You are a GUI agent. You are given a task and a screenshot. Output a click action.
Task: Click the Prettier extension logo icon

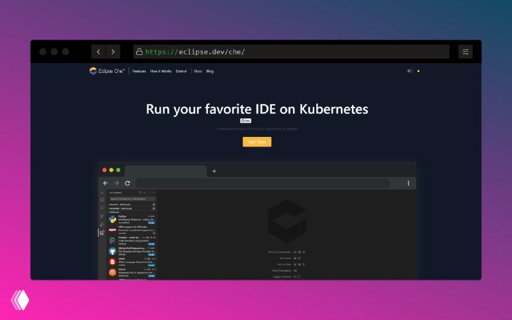[x=113, y=241]
